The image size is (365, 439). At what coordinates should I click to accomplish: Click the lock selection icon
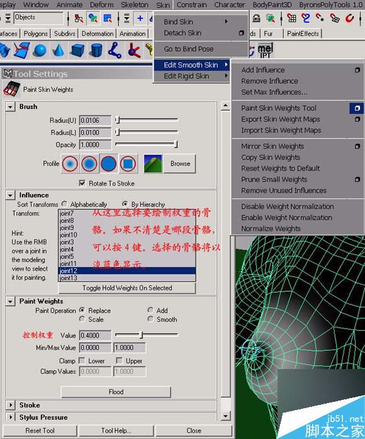[x=256, y=18]
